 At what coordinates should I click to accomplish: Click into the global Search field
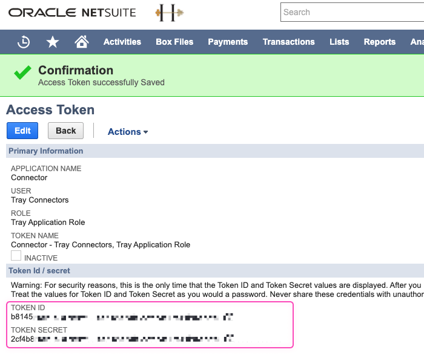click(351, 12)
